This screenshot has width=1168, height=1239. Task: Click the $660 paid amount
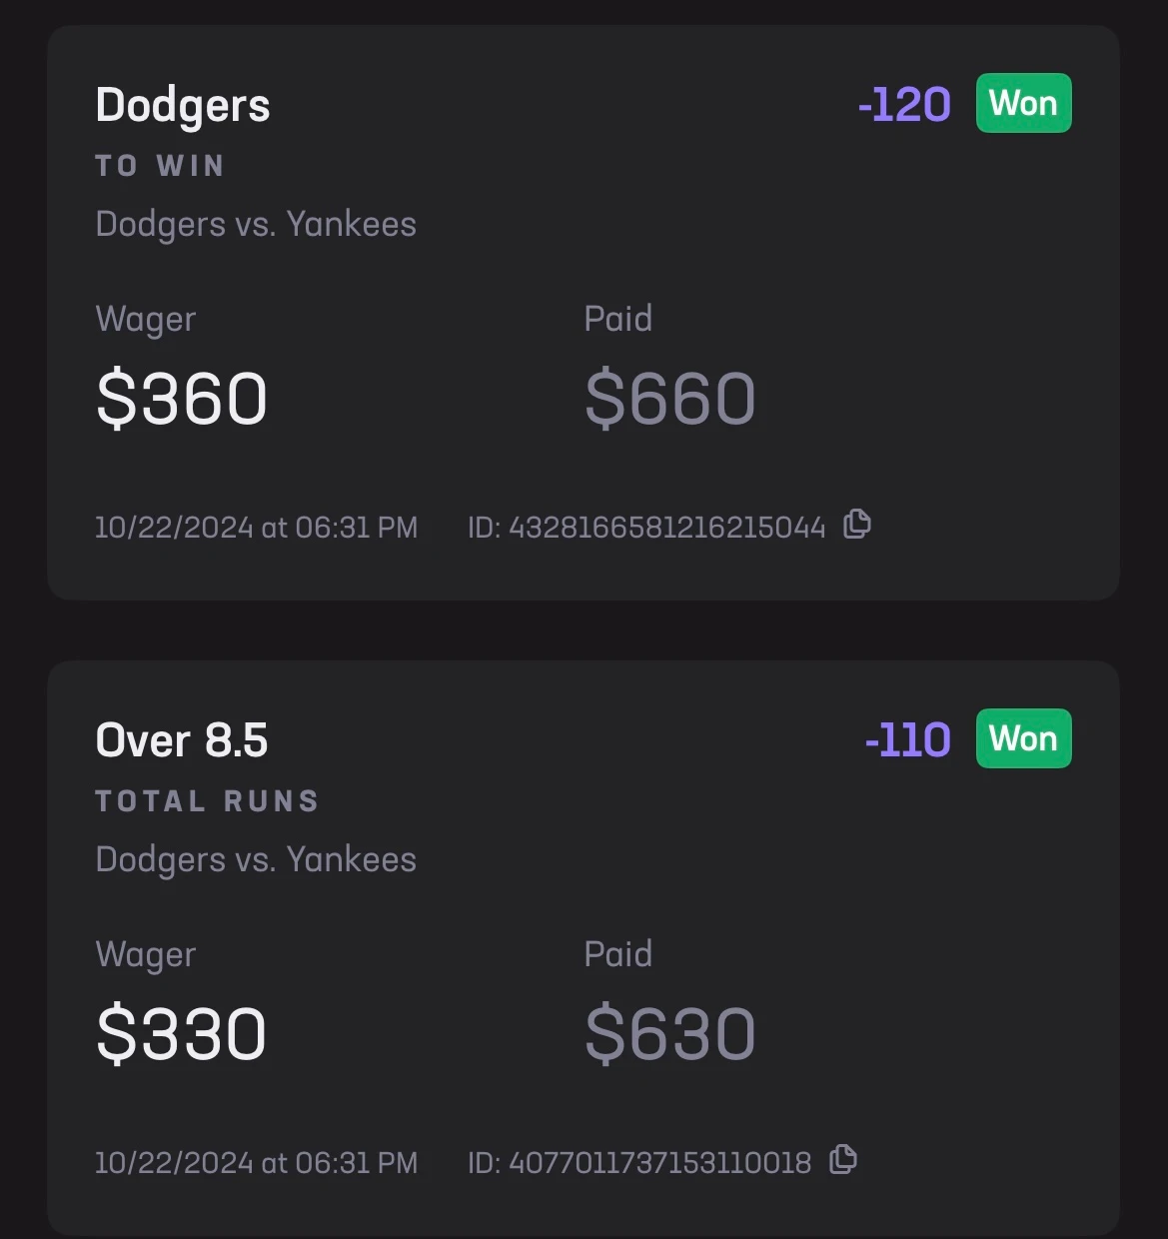[x=669, y=398]
